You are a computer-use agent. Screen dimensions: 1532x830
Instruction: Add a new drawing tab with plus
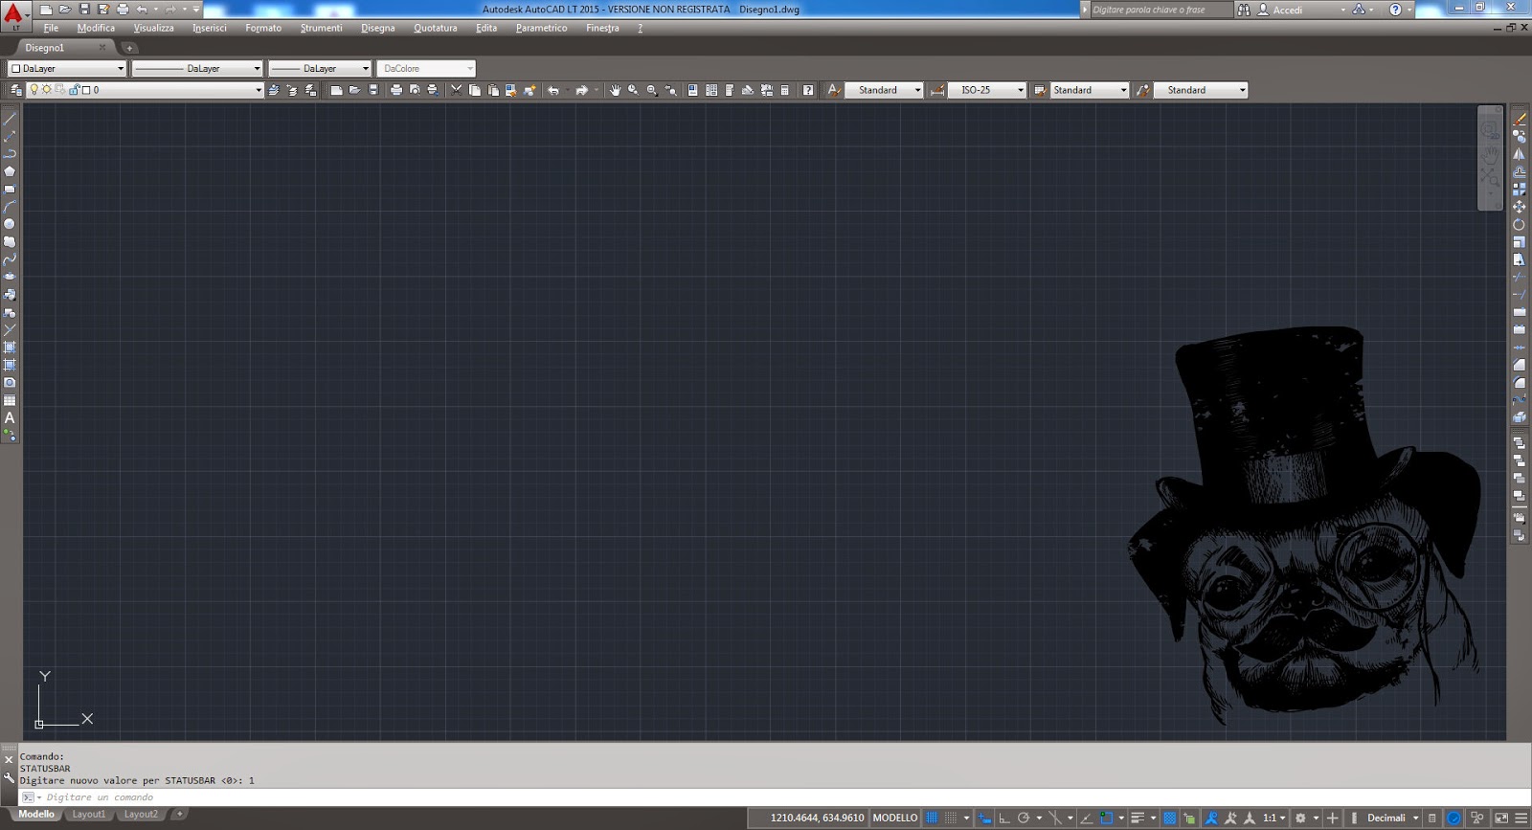tap(129, 48)
